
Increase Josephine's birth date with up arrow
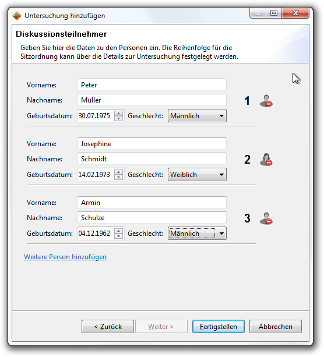(x=118, y=172)
